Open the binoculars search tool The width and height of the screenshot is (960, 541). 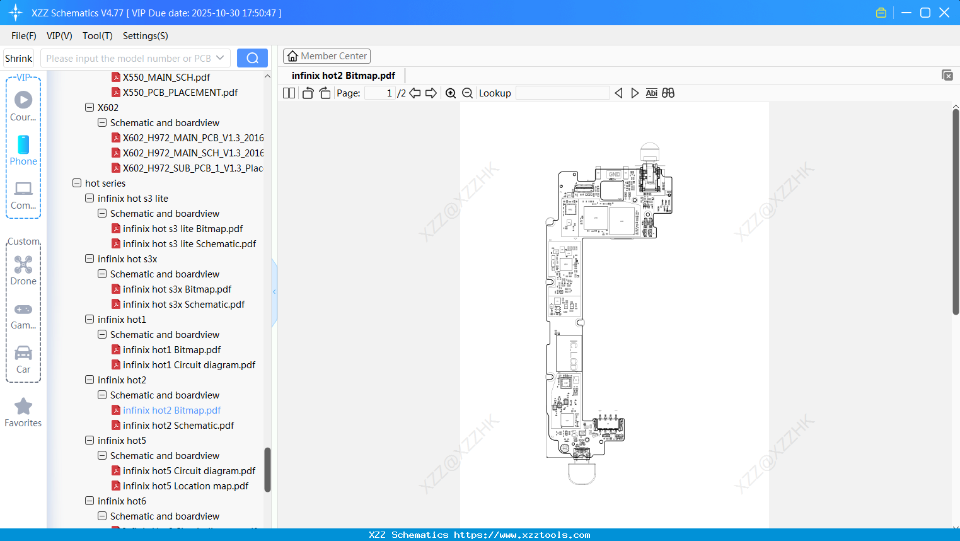[x=668, y=93]
